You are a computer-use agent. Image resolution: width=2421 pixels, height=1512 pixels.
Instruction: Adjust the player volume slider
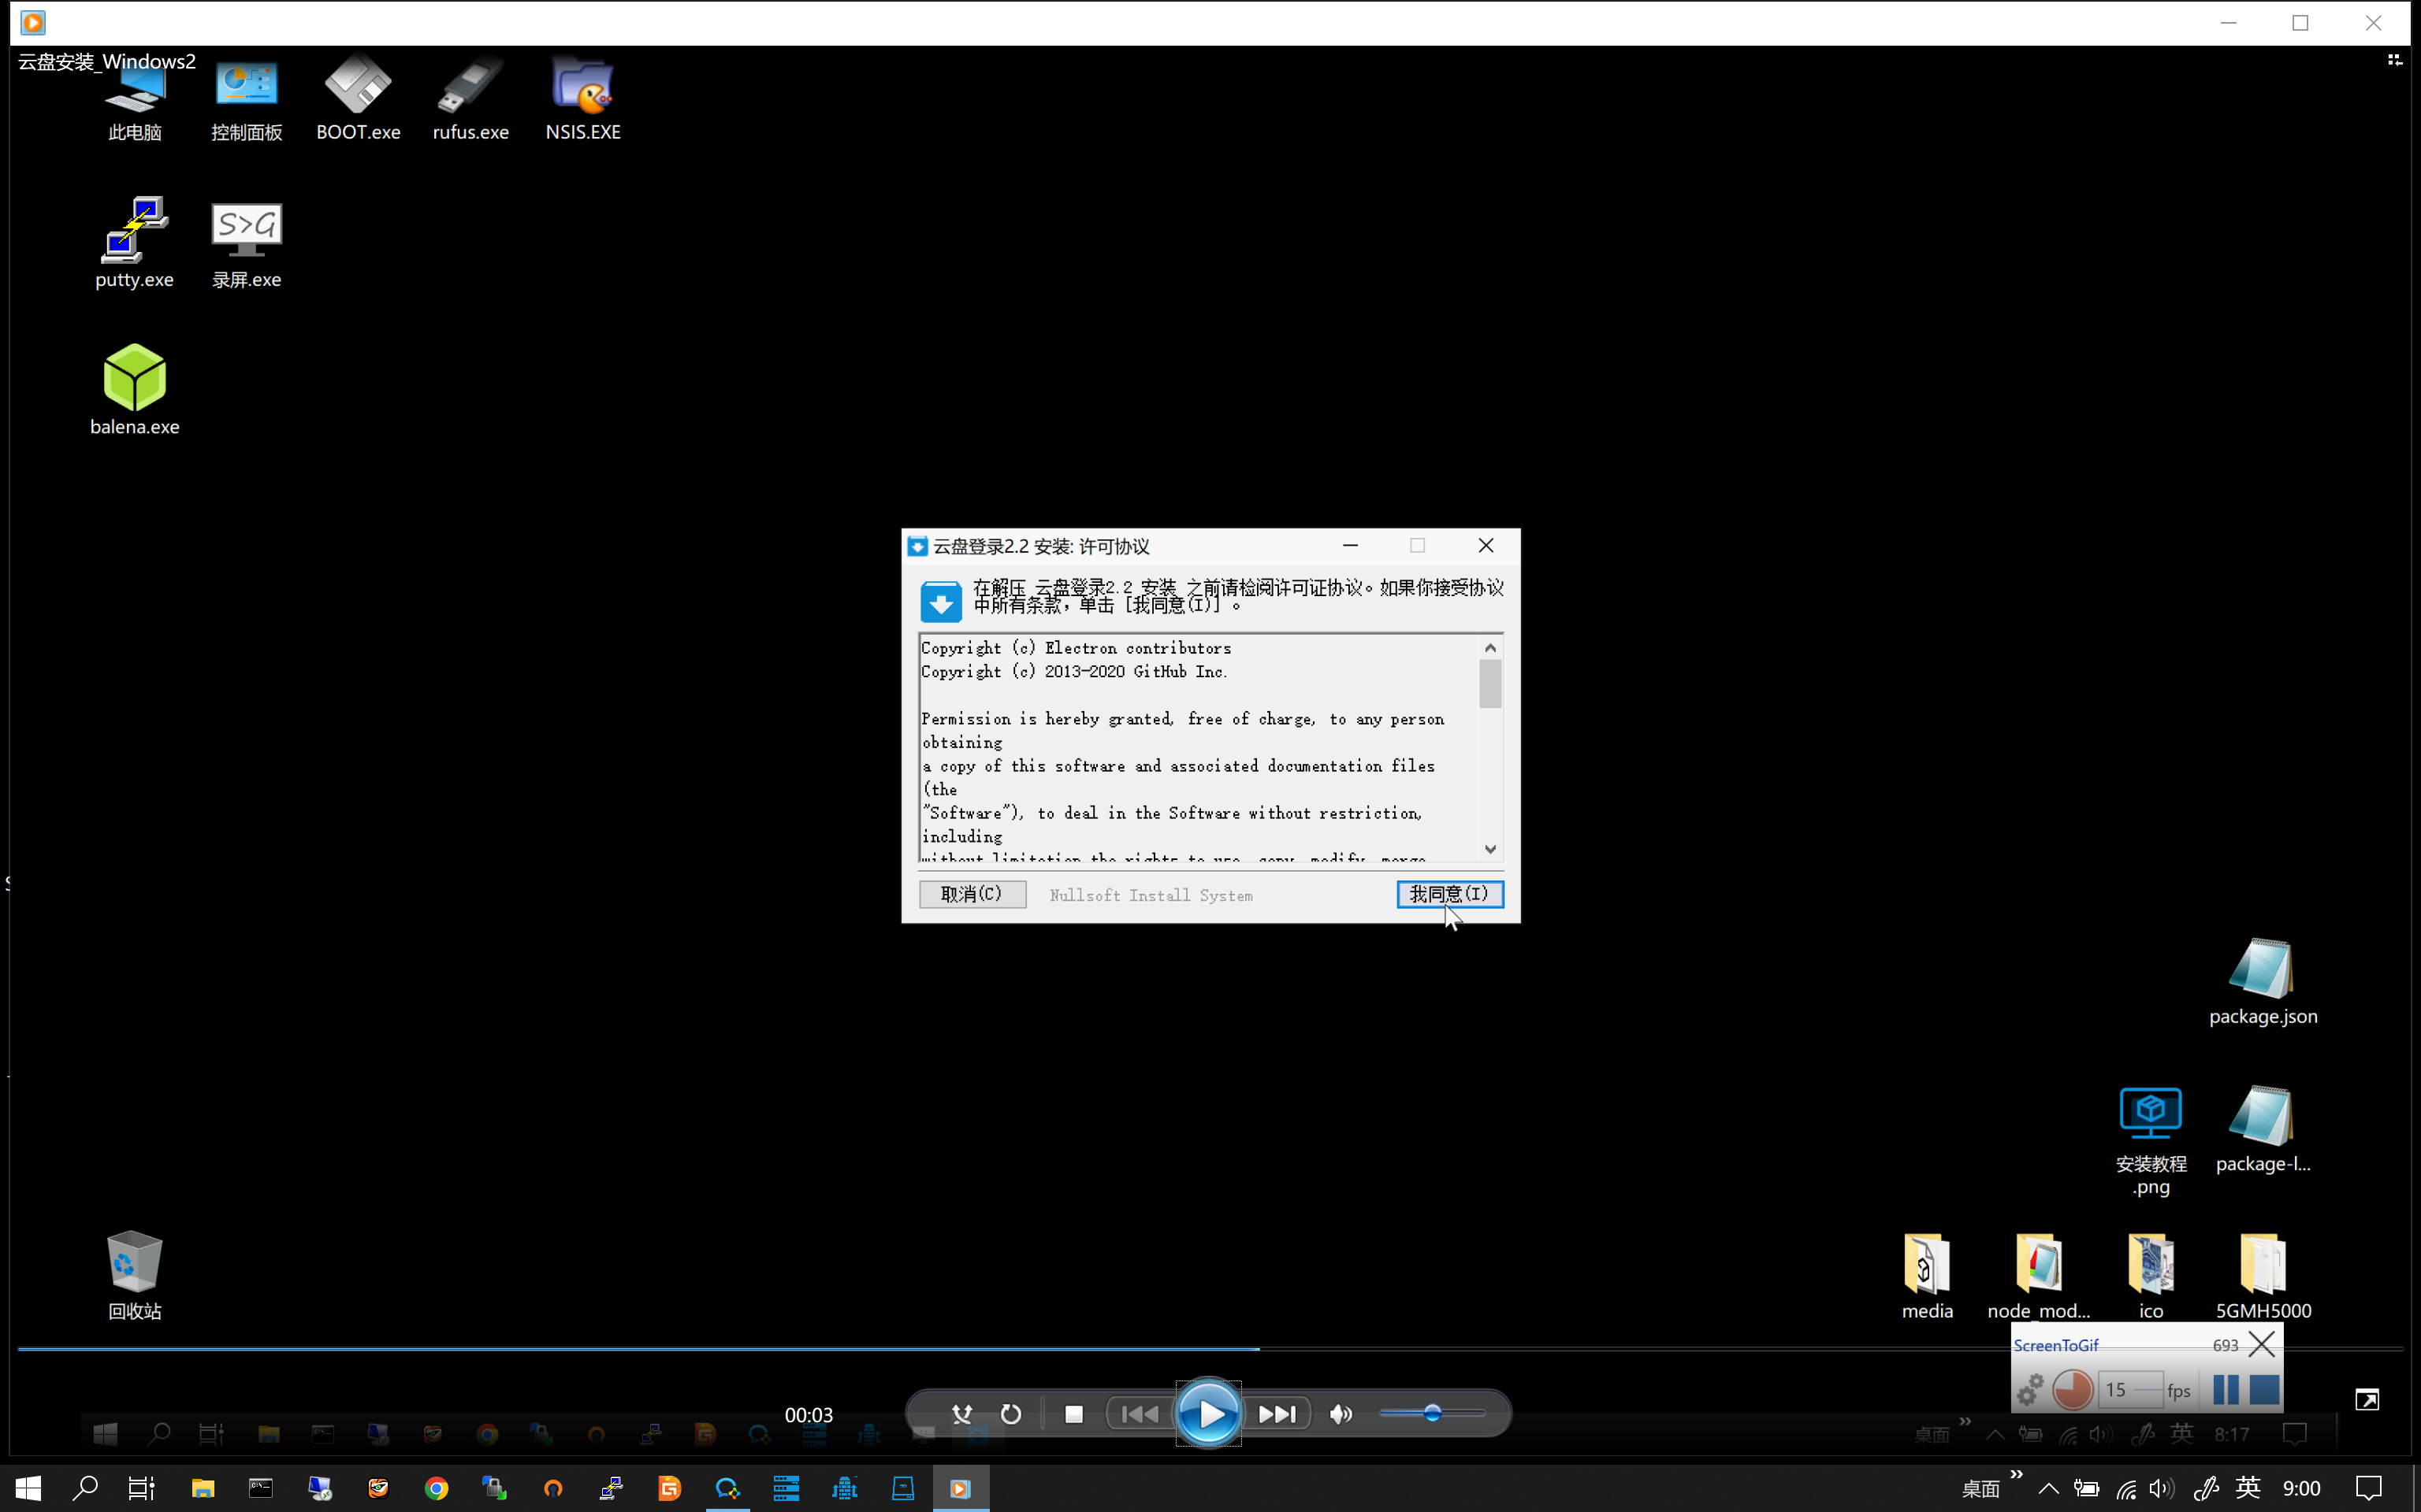[x=1432, y=1413]
